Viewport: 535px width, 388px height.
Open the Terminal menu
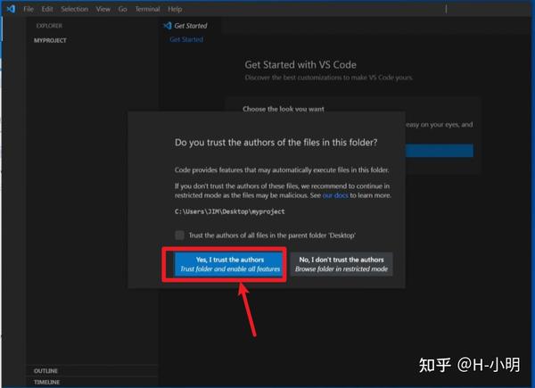(x=147, y=9)
